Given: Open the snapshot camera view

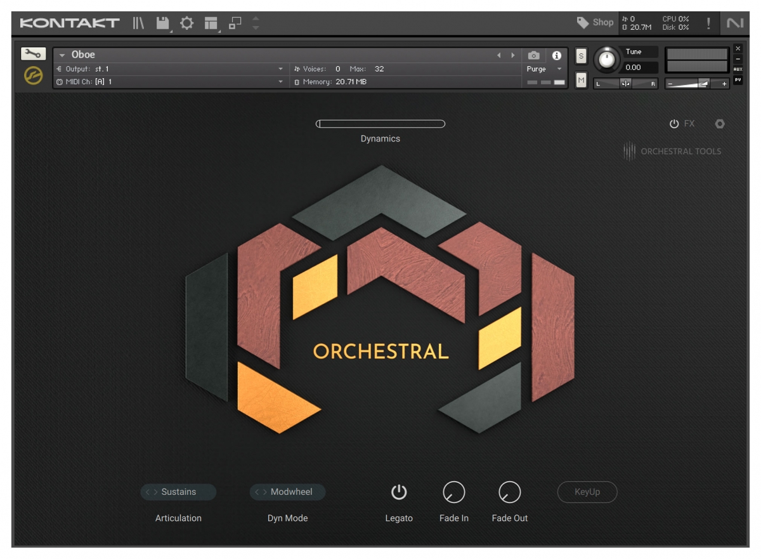Looking at the screenshot, I should [534, 55].
